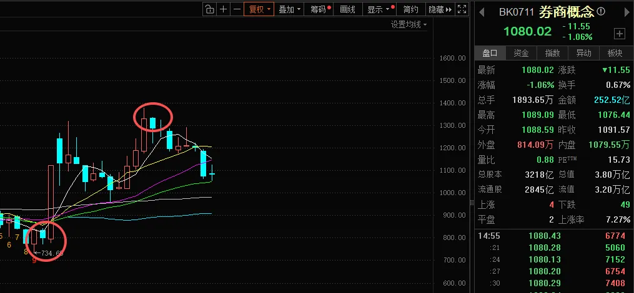Viewport: 634px width, 293px height.
Task: Click the 券商概念 sector title
Action: tap(567, 12)
